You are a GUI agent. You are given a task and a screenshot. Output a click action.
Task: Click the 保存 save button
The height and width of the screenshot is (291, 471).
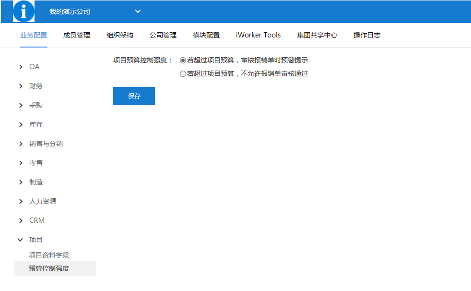tap(134, 96)
